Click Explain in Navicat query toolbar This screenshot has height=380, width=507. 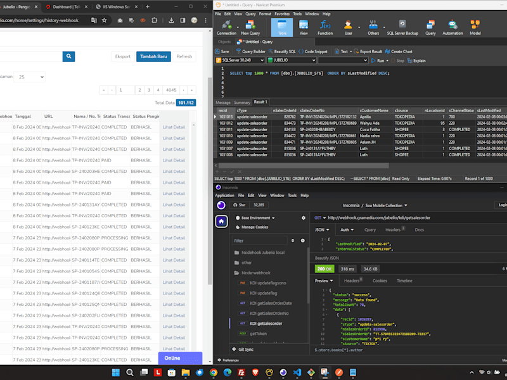pyautogui.click(x=416, y=60)
